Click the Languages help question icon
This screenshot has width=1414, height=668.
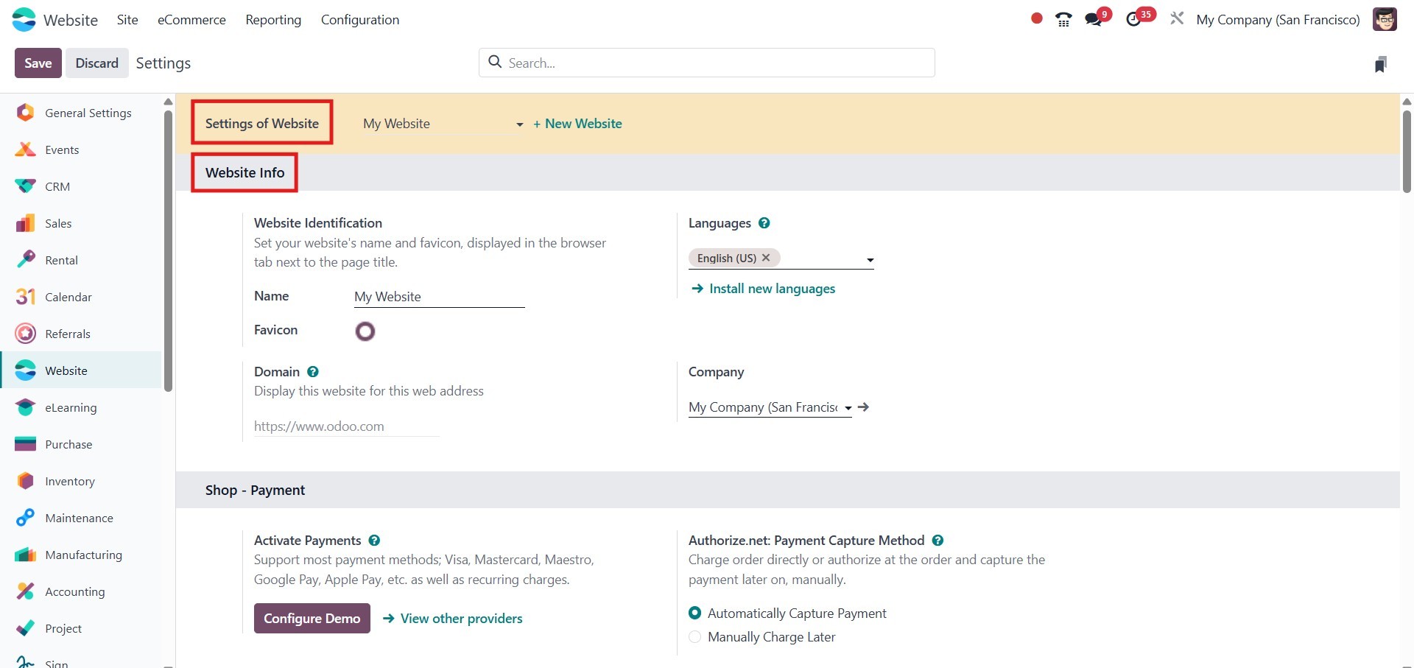pos(764,223)
